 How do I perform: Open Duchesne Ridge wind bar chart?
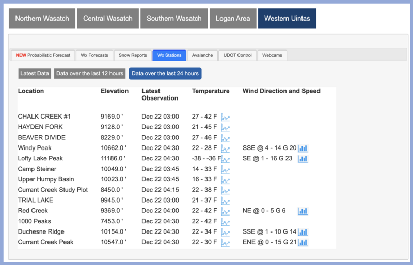pyautogui.click(x=303, y=232)
